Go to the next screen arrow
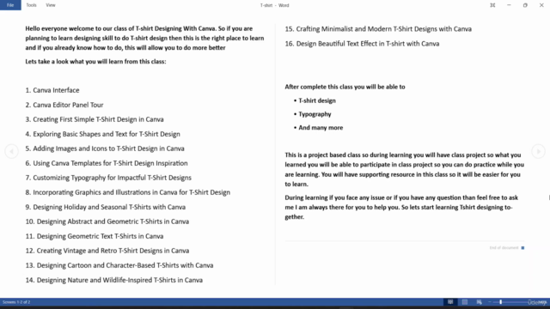The width and height of the screenshot is (550, 309). [x=538, y=151]
